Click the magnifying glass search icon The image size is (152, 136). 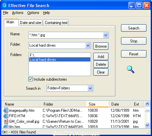(x=130, y=69)
